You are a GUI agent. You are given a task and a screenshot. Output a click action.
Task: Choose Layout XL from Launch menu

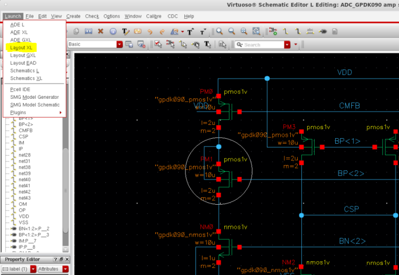click(21, 47)
